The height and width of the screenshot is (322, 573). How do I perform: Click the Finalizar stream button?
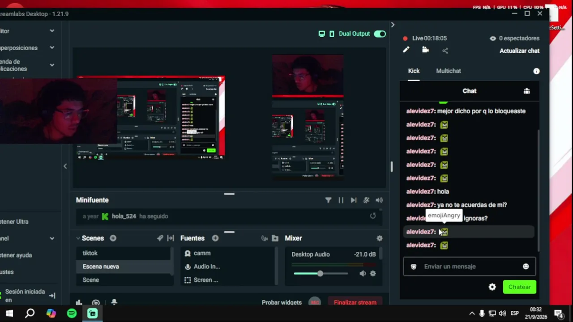pos(355,302)
